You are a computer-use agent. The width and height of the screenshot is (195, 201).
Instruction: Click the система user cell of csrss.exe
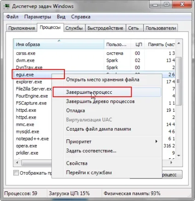coord(115,53)
